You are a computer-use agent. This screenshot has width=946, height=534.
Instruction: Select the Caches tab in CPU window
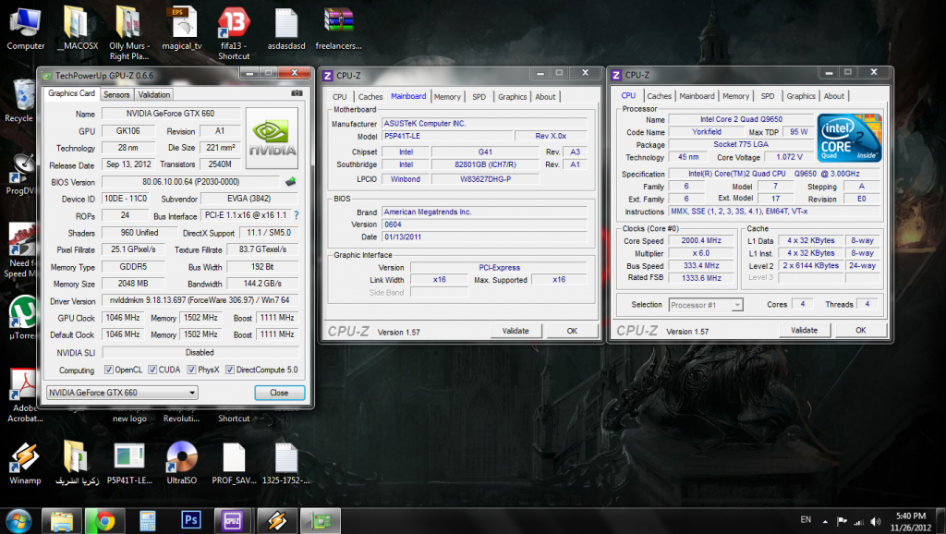click(x=659, y=96)
